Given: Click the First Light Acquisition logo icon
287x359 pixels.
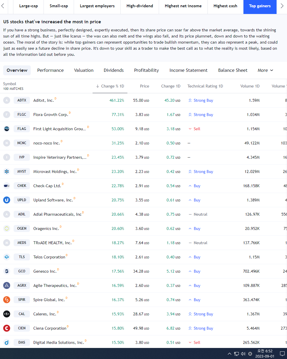Looking at the screenshot, I should pyautogui.click(x=7, y=129).
